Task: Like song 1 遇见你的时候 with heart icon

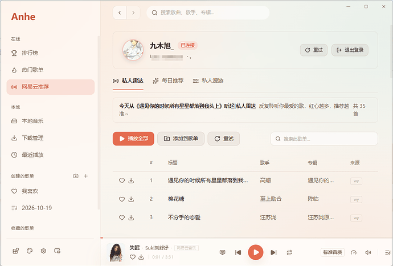Action: point(122,180)
